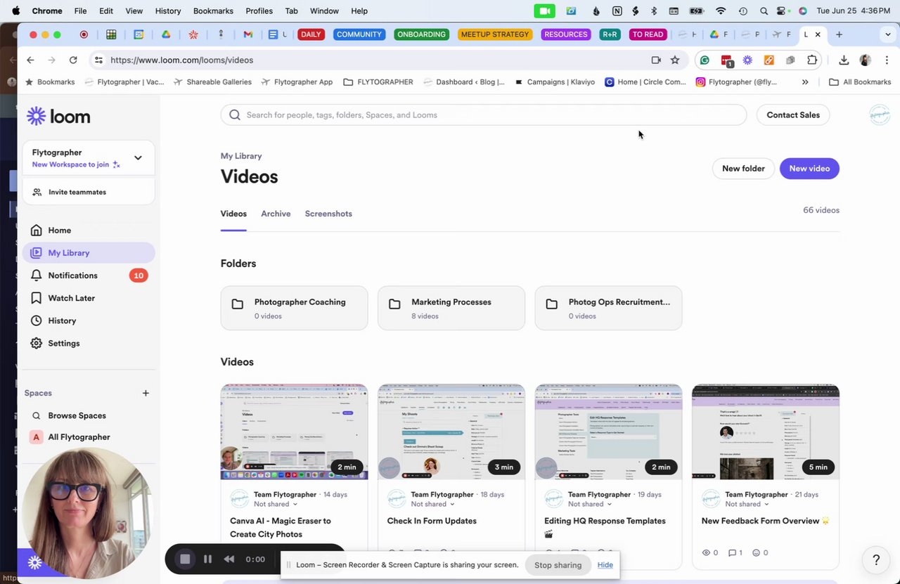Open the History menu in menu bar

pyautogui.click(x=167, y=11)
